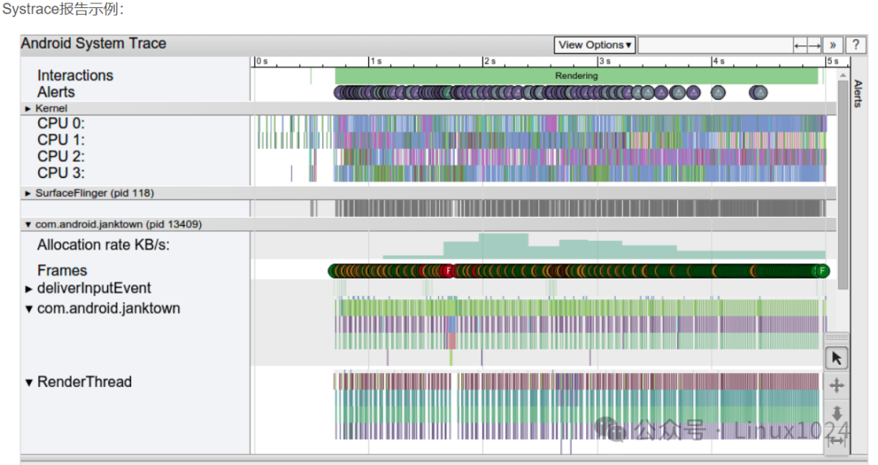The height and width of the screenshot is (465, 878).
Task: Click the Alerts track label on left
Action: click(x=56, y=93)
